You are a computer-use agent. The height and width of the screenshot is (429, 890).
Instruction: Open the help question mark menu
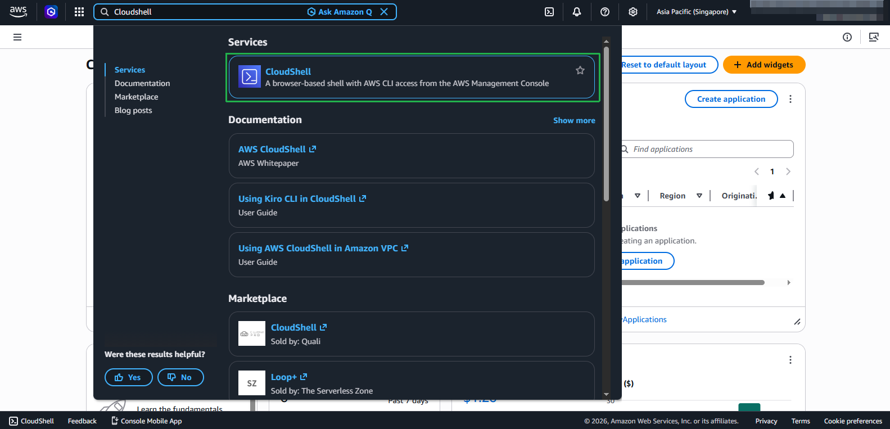pyautogui.click(x=605, y=12)
